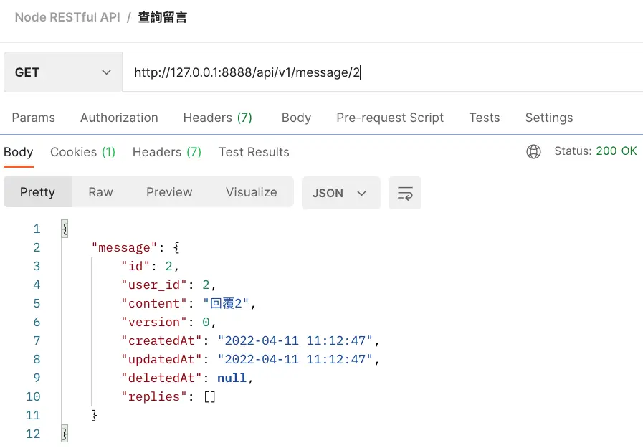Image resolution: width=643 pixels, height=448 pixels.
Task: Open the request Headers (7) tab
Action: coord(217,118)
